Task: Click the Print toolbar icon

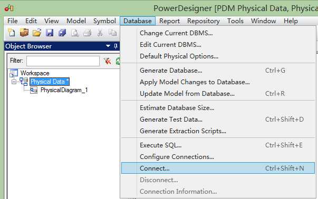Action: (x=88, y=33)
